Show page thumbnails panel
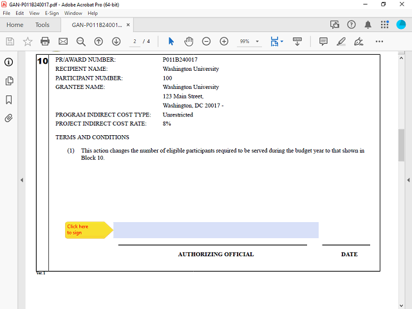412x309 pixels. click(9, 80)
